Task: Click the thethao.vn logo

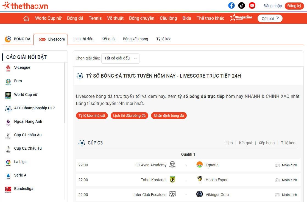Action: 25,6
